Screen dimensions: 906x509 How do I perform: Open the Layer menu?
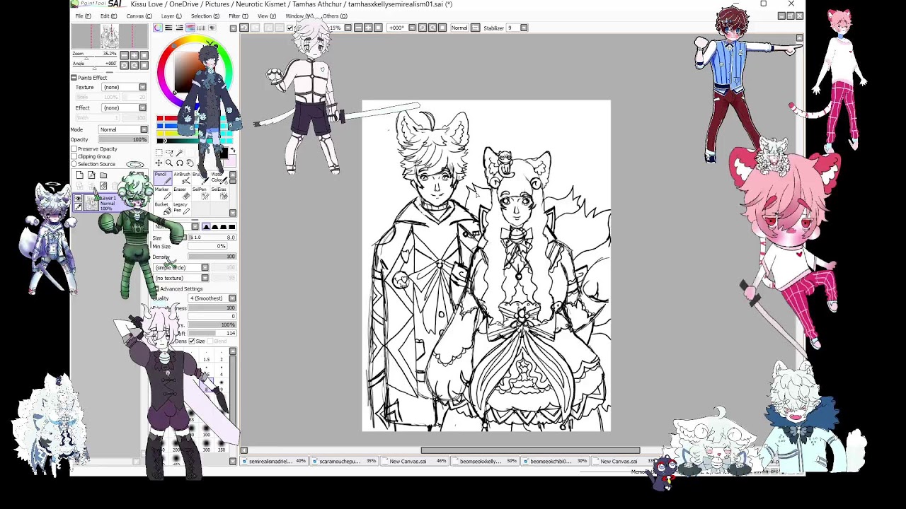(171, 16)
